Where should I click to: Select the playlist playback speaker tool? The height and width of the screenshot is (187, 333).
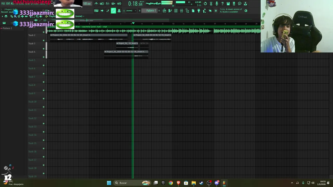tap(41, 16)
